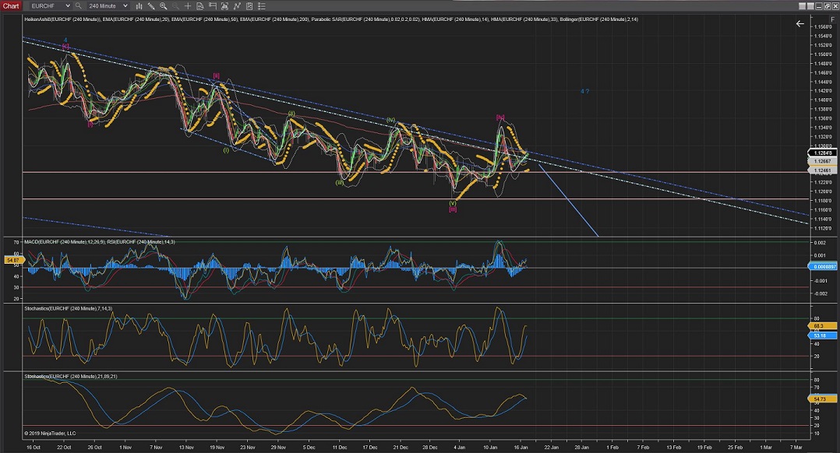840x453 pixels.
Task: Open the Indicators zigzag line icon
Action: coord(237,6)
